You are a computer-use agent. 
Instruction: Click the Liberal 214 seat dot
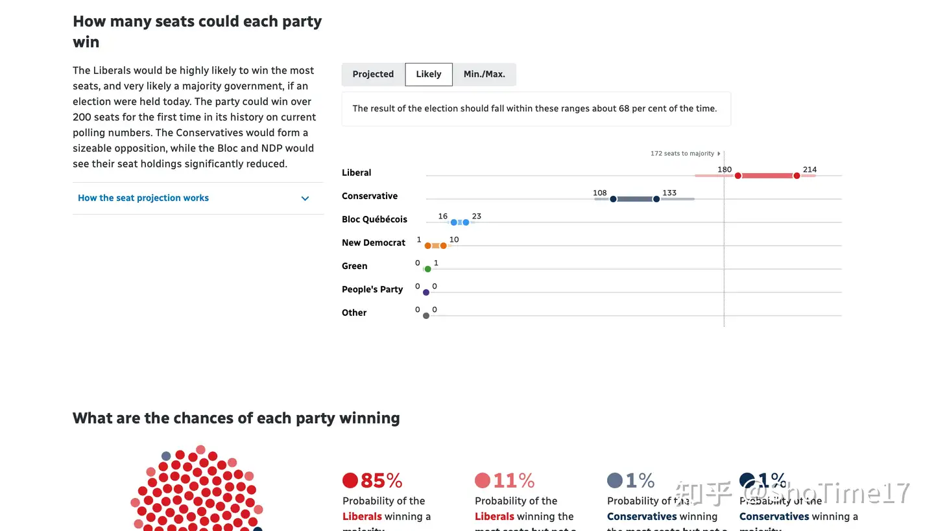tap(796, 176)
